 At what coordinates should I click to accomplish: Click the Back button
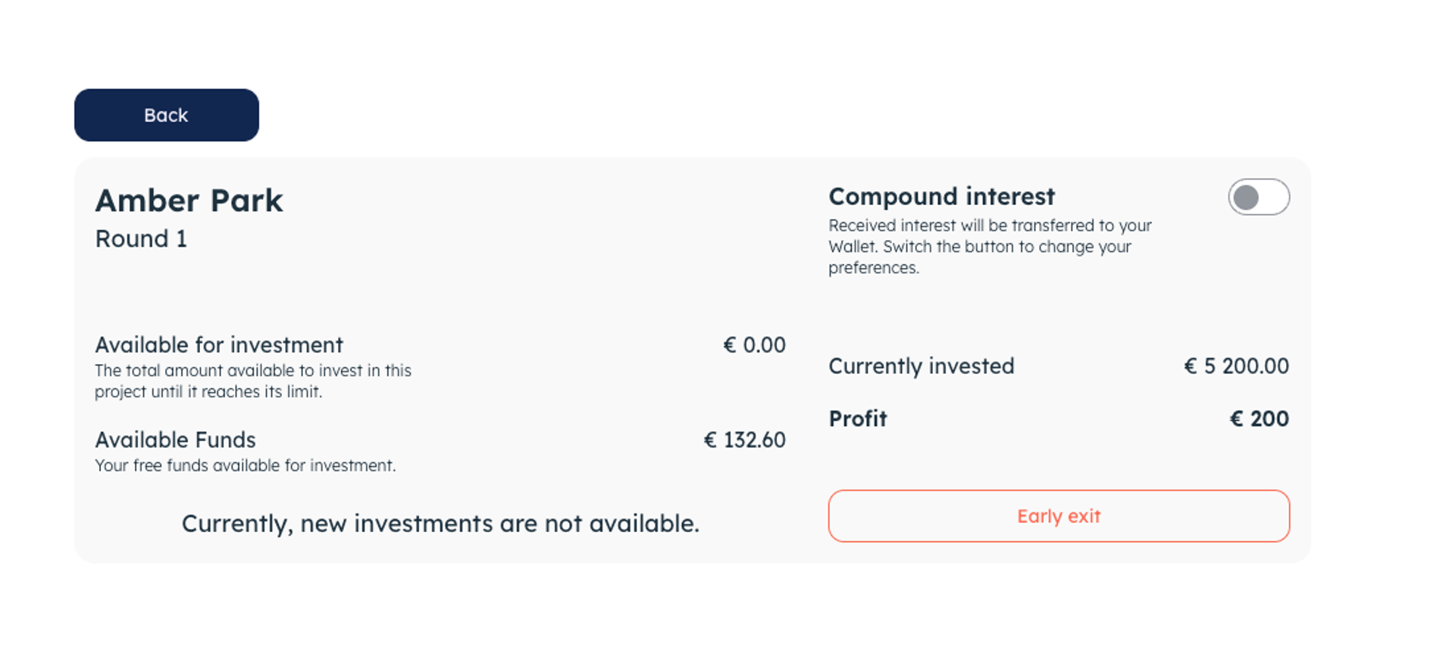coord(166,115)
